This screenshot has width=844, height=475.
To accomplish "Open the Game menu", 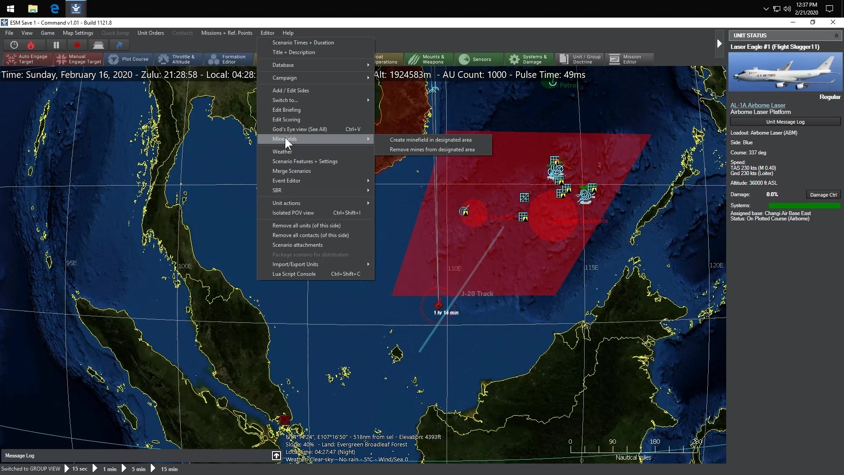I will click(x=47, y=33).
